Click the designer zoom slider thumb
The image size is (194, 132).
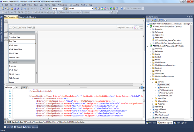(6, 32)
